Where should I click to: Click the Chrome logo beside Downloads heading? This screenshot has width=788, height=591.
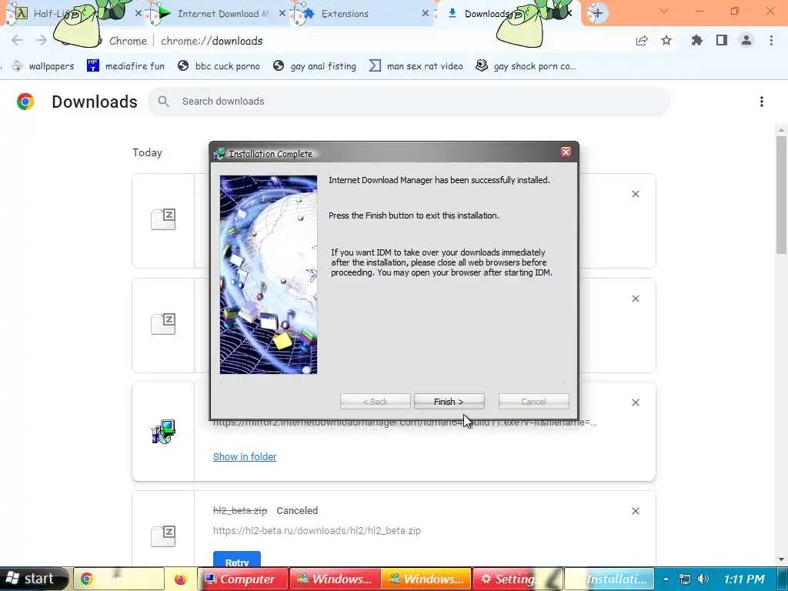pyautogui.click(x=25, y=102)
